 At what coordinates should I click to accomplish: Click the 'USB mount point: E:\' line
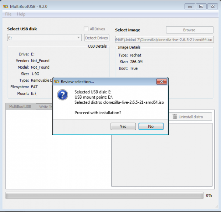pyautogui.click(x=94, y=97)
